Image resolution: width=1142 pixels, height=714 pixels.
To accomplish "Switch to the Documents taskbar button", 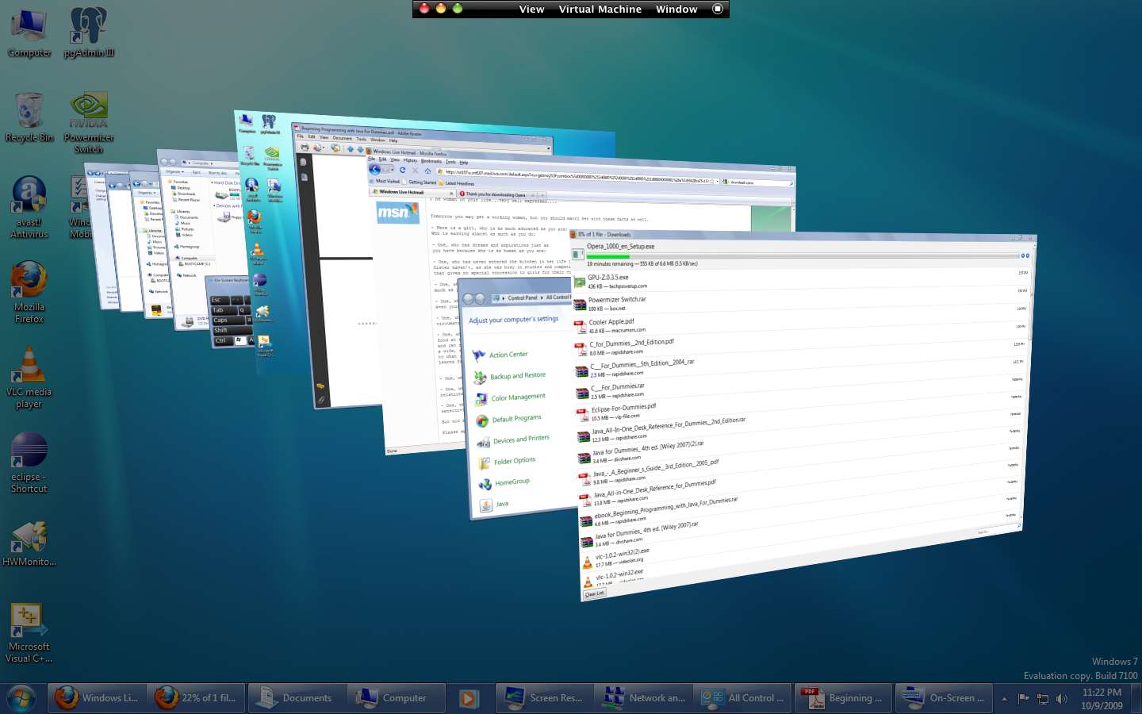I will (x=297, y=698).
